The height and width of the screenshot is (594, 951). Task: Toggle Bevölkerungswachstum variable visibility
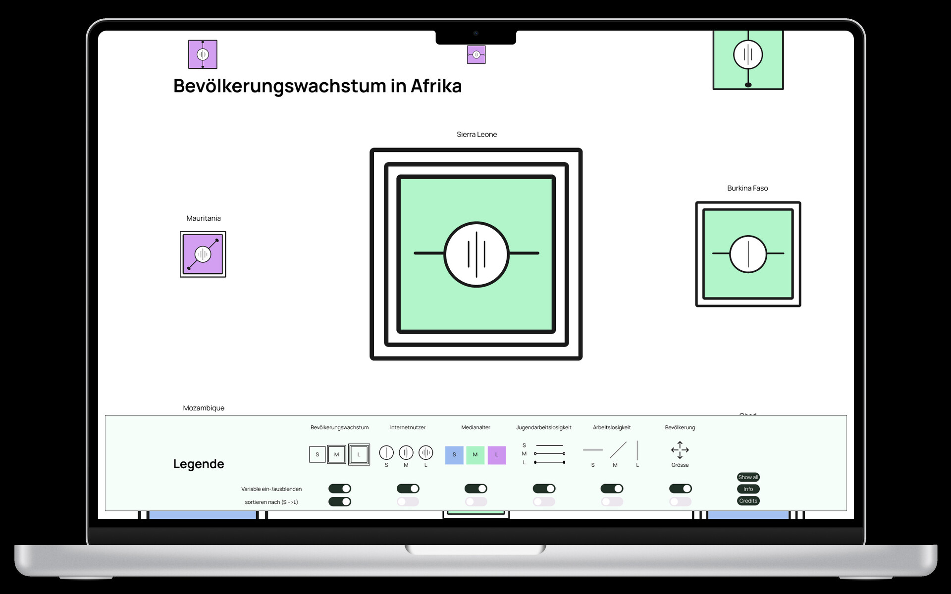pyautogui.click(x=340, y=489)
